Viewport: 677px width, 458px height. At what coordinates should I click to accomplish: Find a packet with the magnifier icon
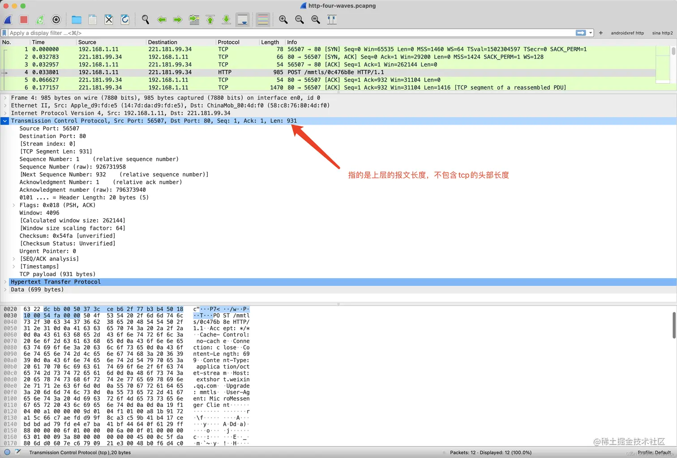coord(146,20)
